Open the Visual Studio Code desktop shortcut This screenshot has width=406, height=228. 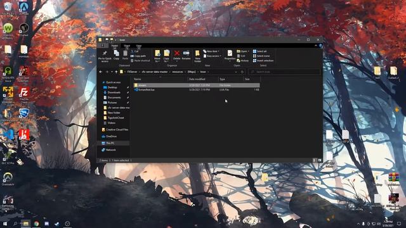point(8,135)
